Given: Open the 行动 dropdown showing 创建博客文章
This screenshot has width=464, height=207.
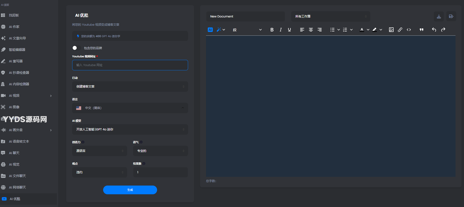Looking at the screenshot, I should coord(130,87).
